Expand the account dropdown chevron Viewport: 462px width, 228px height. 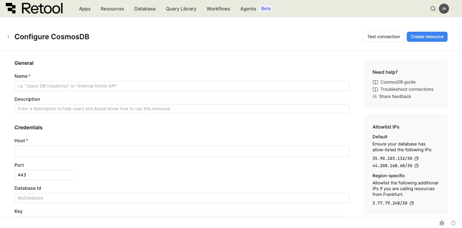(x=453, y=9)
